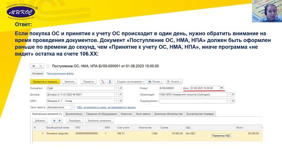Open Присоединенные файлы link

(x=60, y=74)
